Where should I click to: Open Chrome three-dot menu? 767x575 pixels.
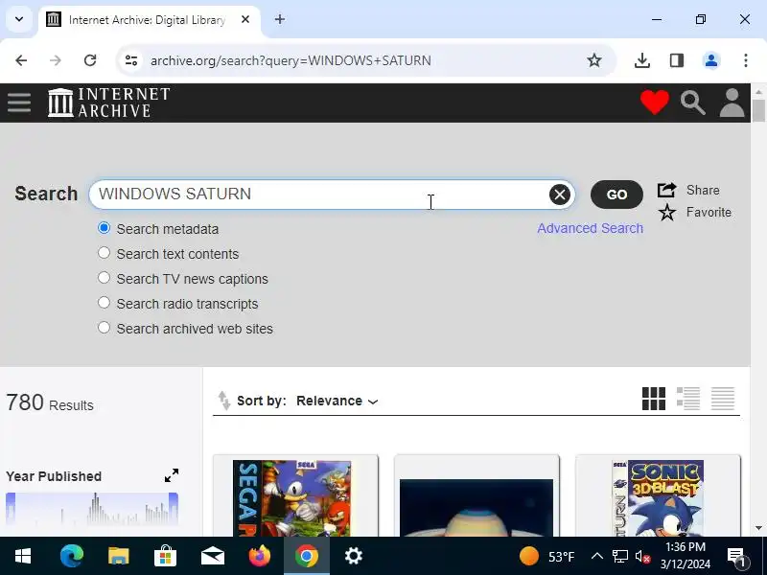point(746,60)
